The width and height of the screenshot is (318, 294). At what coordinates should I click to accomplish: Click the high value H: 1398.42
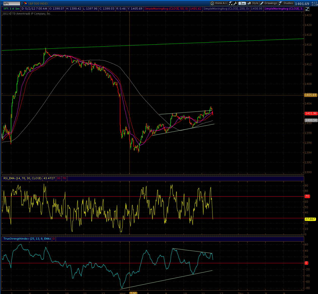74,9
